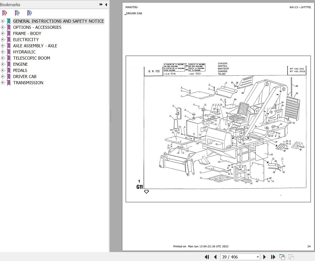This screenshot has height=261, width=315.
Task: Open the DRIVER CAB bookmark
Action: pyautogui.click(x=25, y=76)
